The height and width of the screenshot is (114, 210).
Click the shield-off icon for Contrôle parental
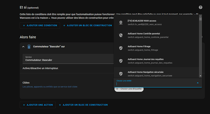(121, 35)
